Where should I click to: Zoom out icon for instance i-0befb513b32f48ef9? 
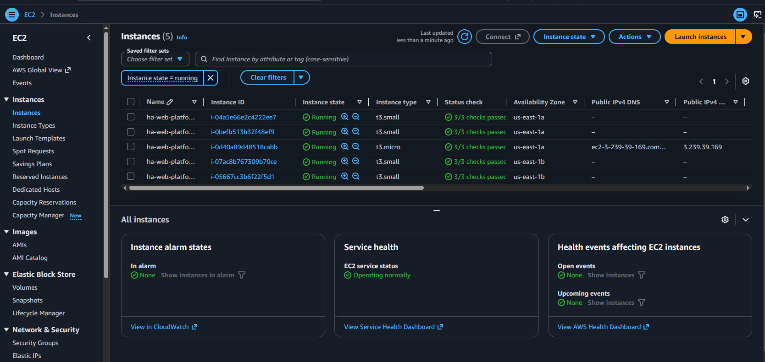(x=356, y=132)
